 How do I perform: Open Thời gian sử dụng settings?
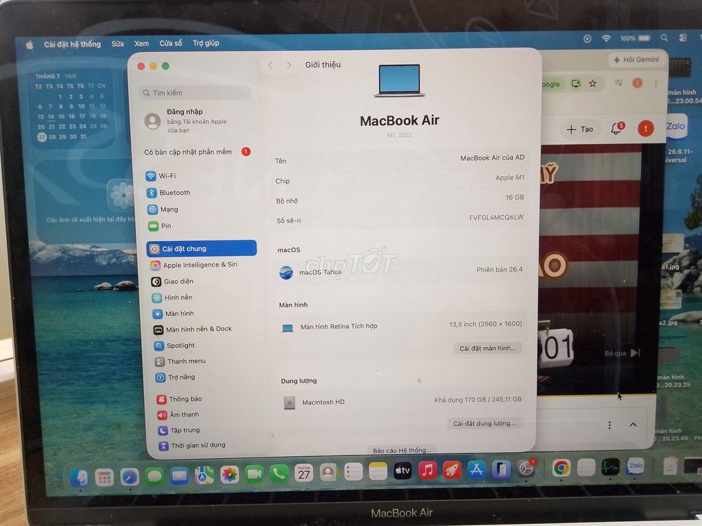click(193, 445)
